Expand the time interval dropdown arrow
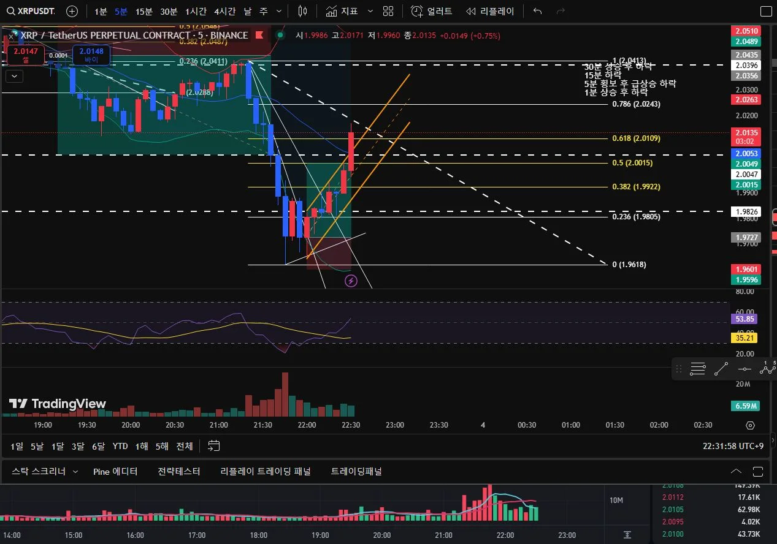 [x=280, y=11]
